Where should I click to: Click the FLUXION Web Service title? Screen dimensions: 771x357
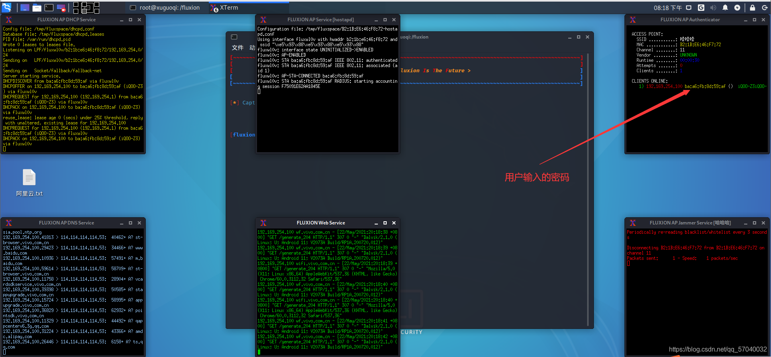pyautogui.click(x=321, y=223)
